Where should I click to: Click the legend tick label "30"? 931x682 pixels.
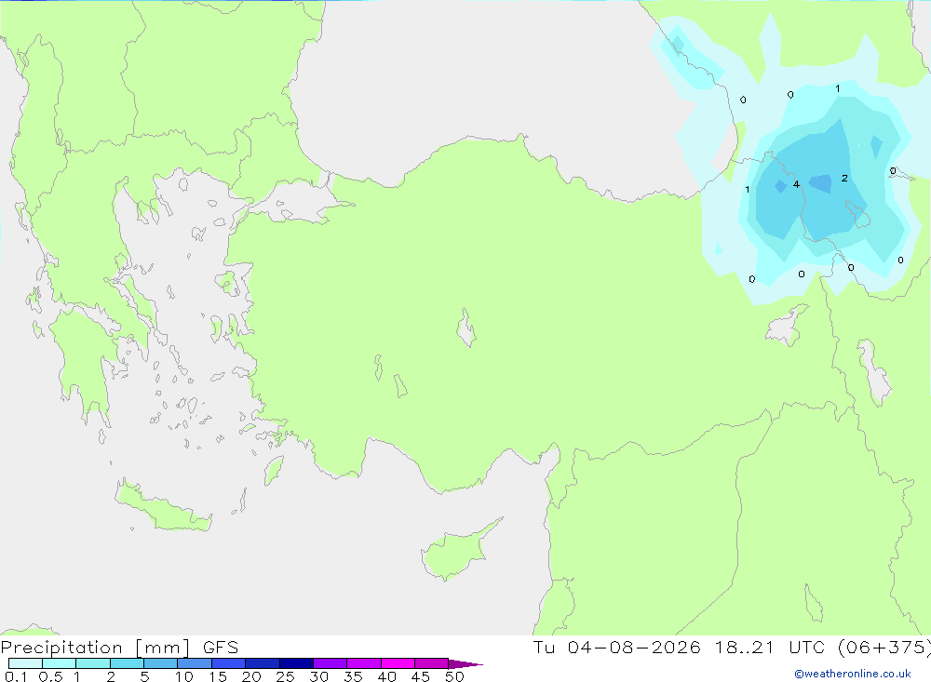tap(318, 676)
